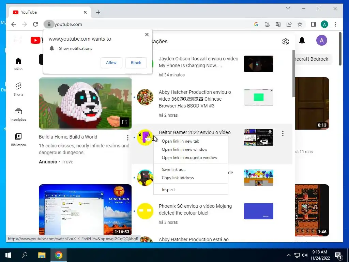Screen dimensions: 349x262
Task: Open more options for Build a Home ad
Action: [x=127, y=138]
